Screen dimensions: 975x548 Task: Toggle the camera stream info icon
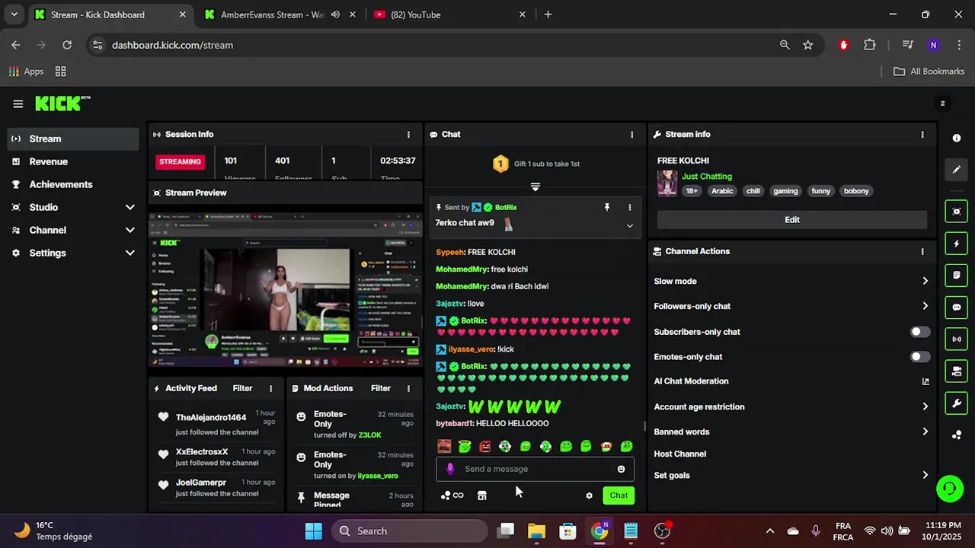957,371
